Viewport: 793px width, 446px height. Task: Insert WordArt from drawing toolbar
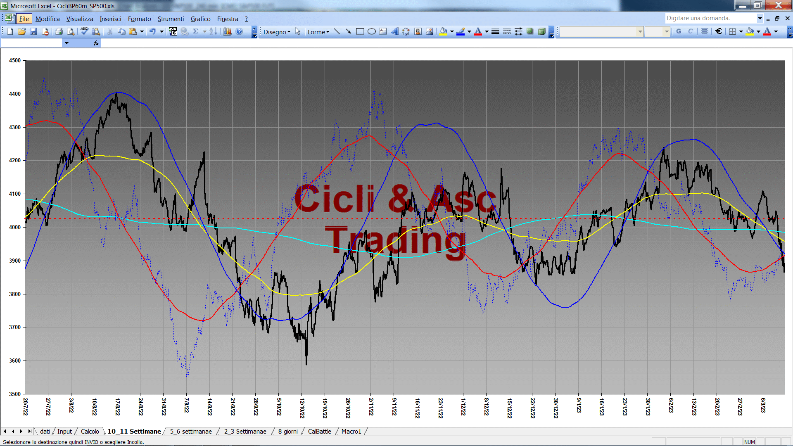pyautogui.click(x=395, y=31)
